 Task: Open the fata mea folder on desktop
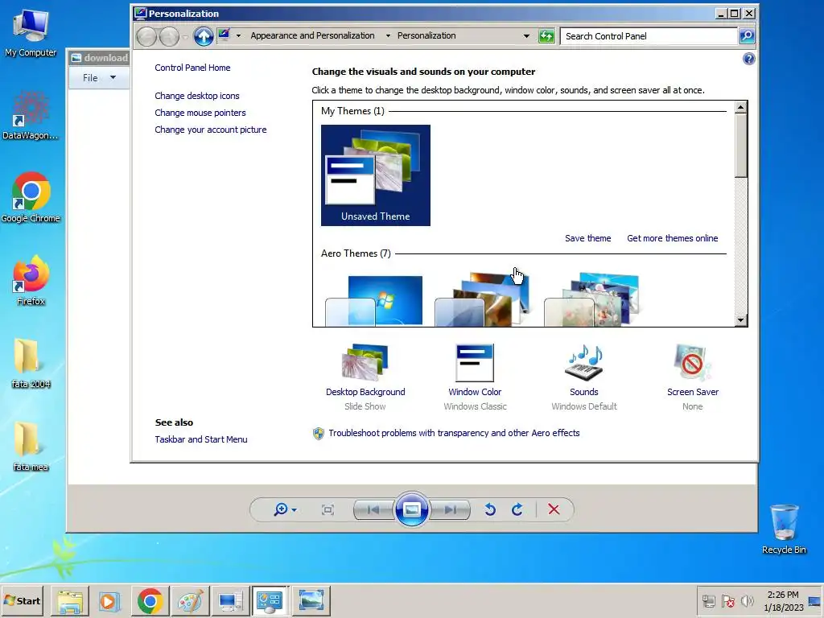[x=31, y=447]
